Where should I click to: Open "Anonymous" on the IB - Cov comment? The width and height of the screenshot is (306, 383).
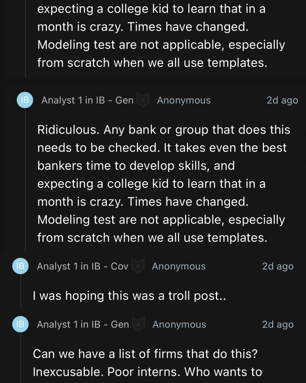(179, 266)
